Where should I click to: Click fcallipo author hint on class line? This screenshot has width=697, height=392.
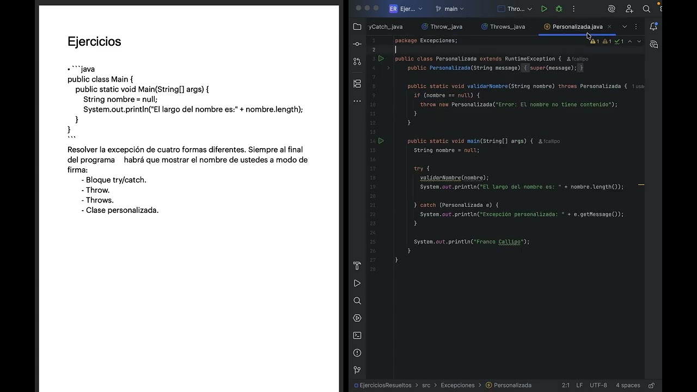click(x=577, y=59)
